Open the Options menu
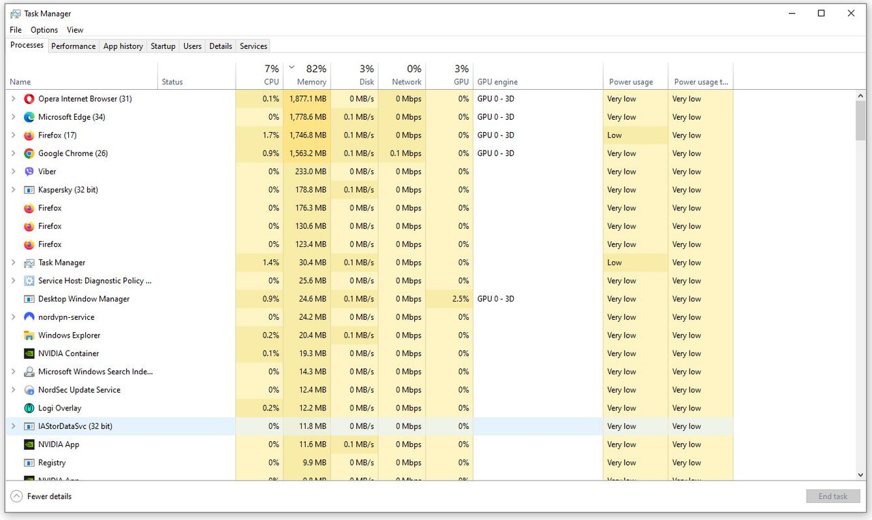Image resolution: width=872 pixels, height=520 pixels. pos(44,30)
